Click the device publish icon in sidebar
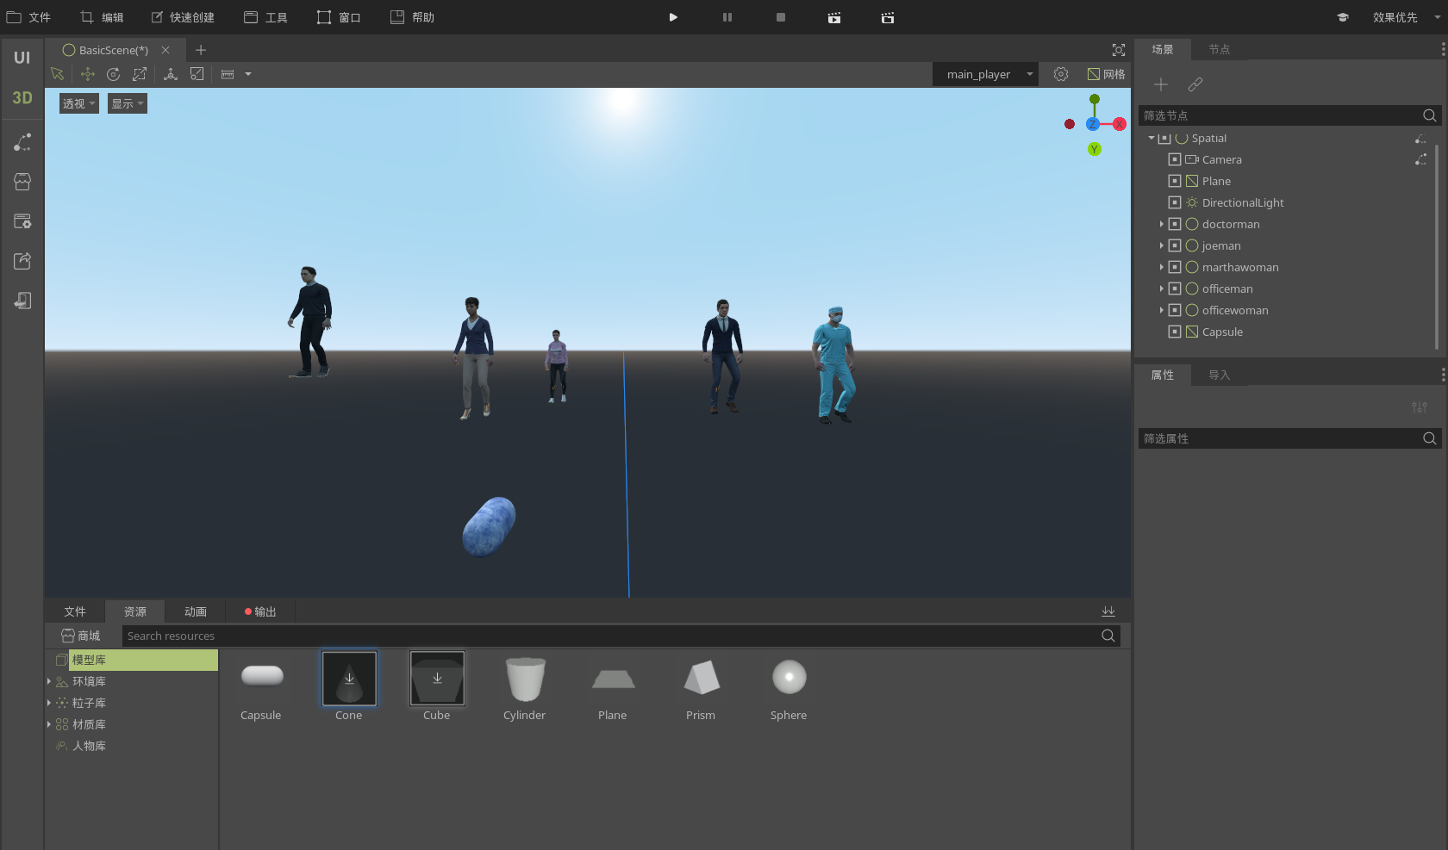Image resolution: width=1448 pixels, height=850 pixels. pos(22,301)
